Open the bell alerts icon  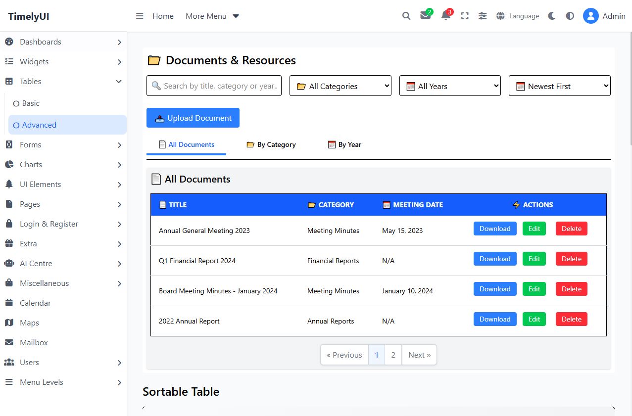(x=445, y=16)
